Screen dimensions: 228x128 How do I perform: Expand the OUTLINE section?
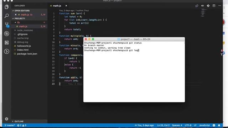click(x=19, y=121)
